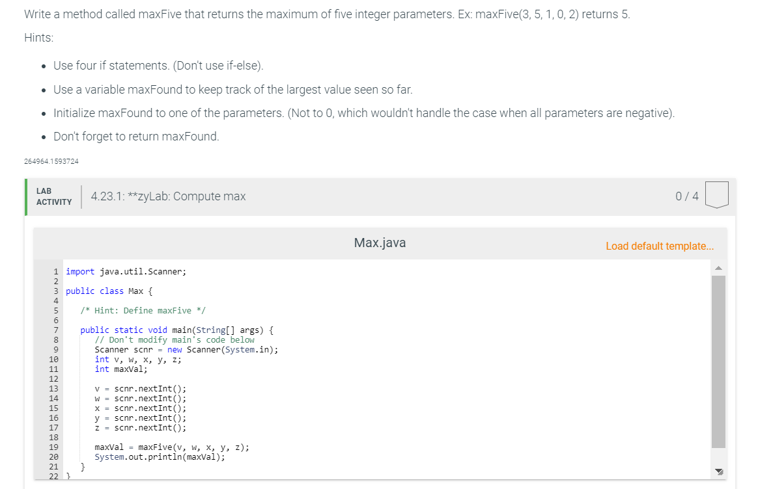This screenshot has height=489, width=758.
Task: Click the scrollbar up arrow in the editor
Action: pos(718,267)
